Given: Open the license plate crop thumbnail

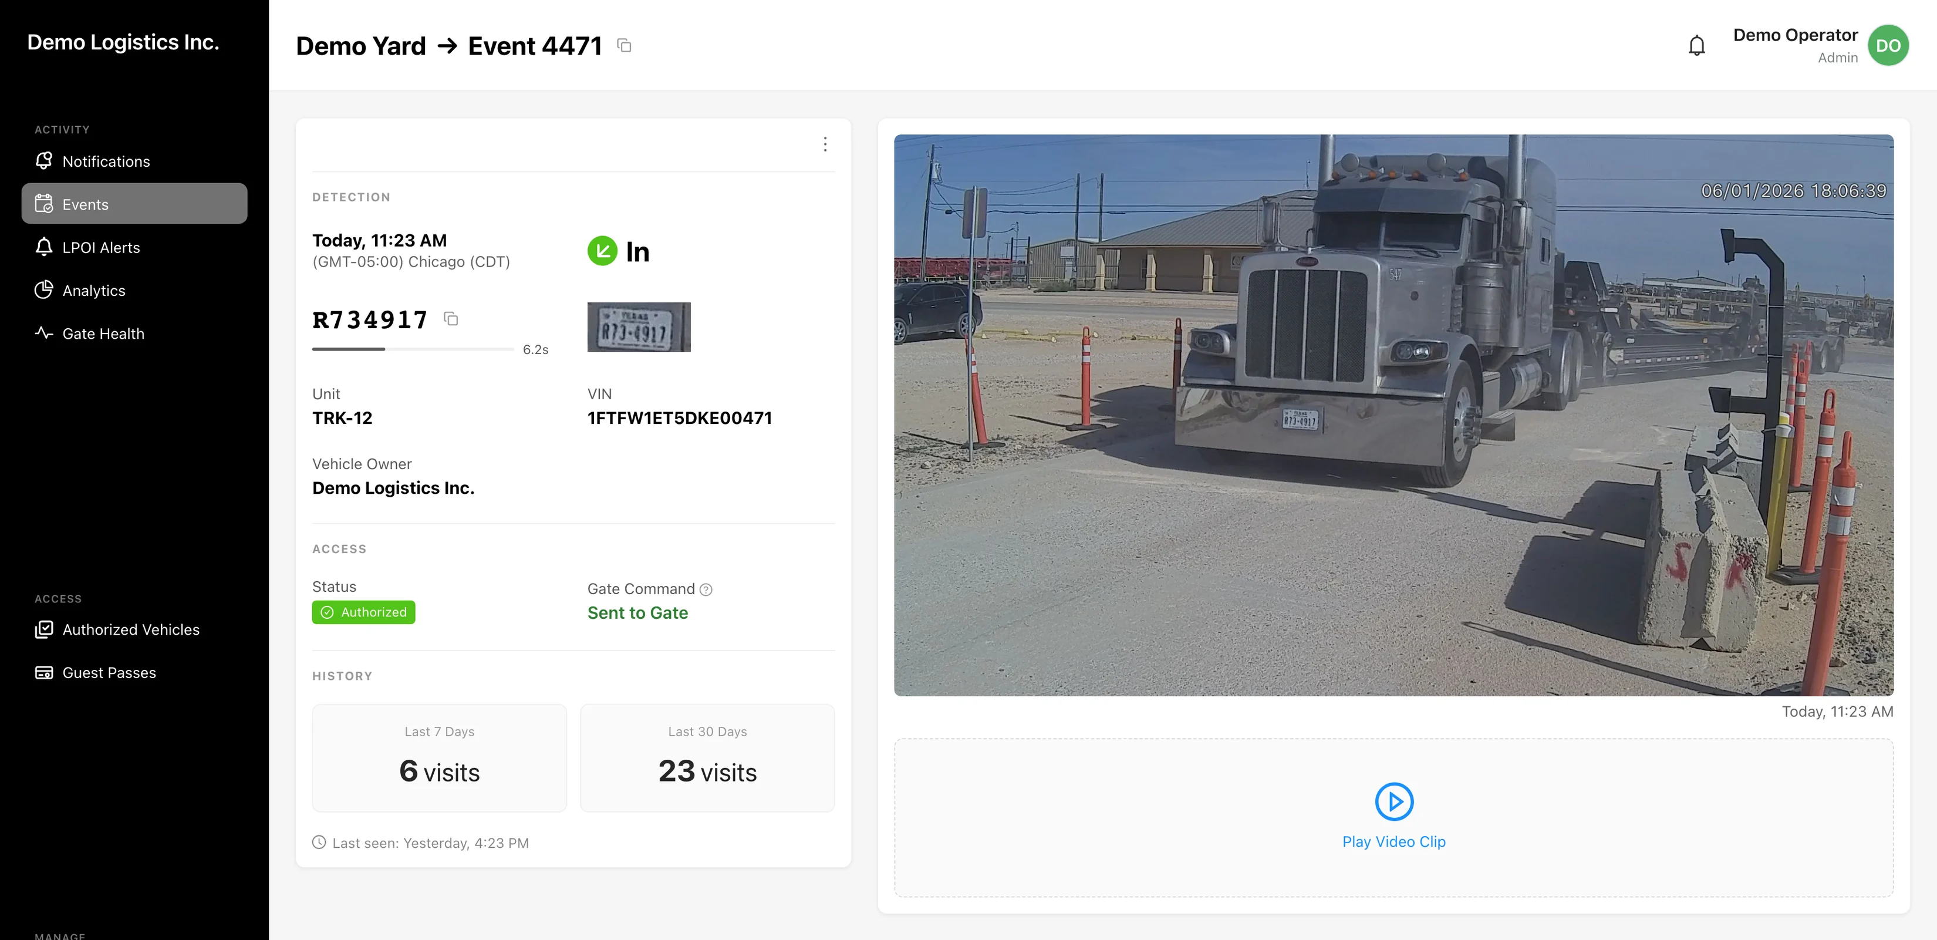Looking at the screenshot, I should tap(639, 327).
